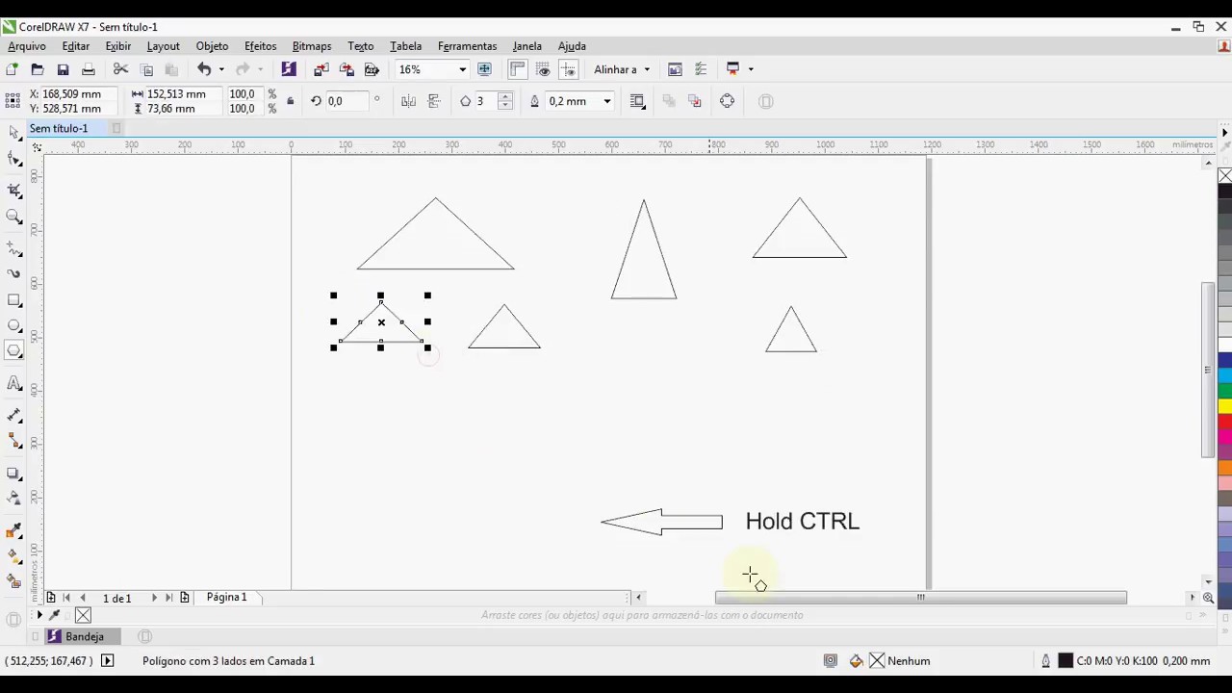The image size is (1232, 693).
Task: Open the Objeto menu
Action: 212,46
